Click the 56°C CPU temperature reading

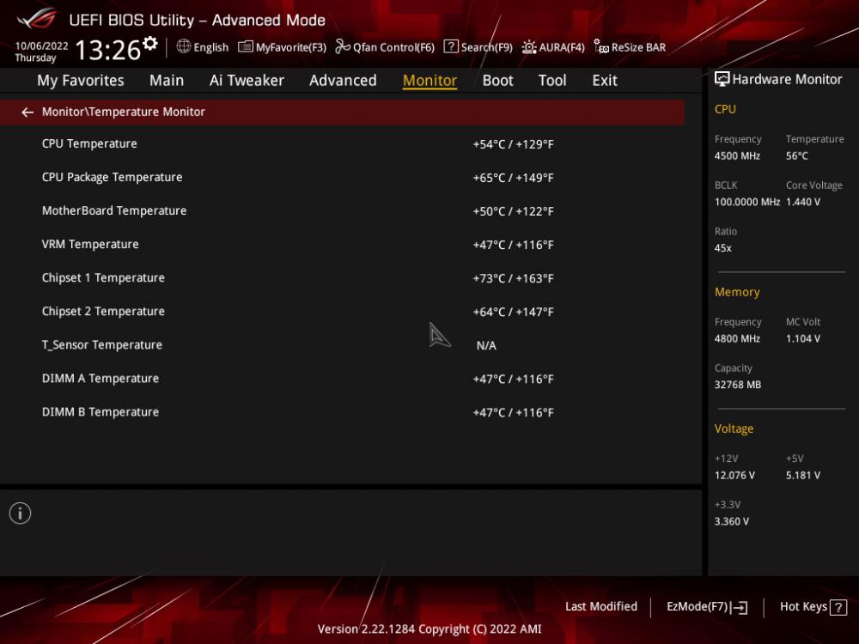(x=797, y=156)
